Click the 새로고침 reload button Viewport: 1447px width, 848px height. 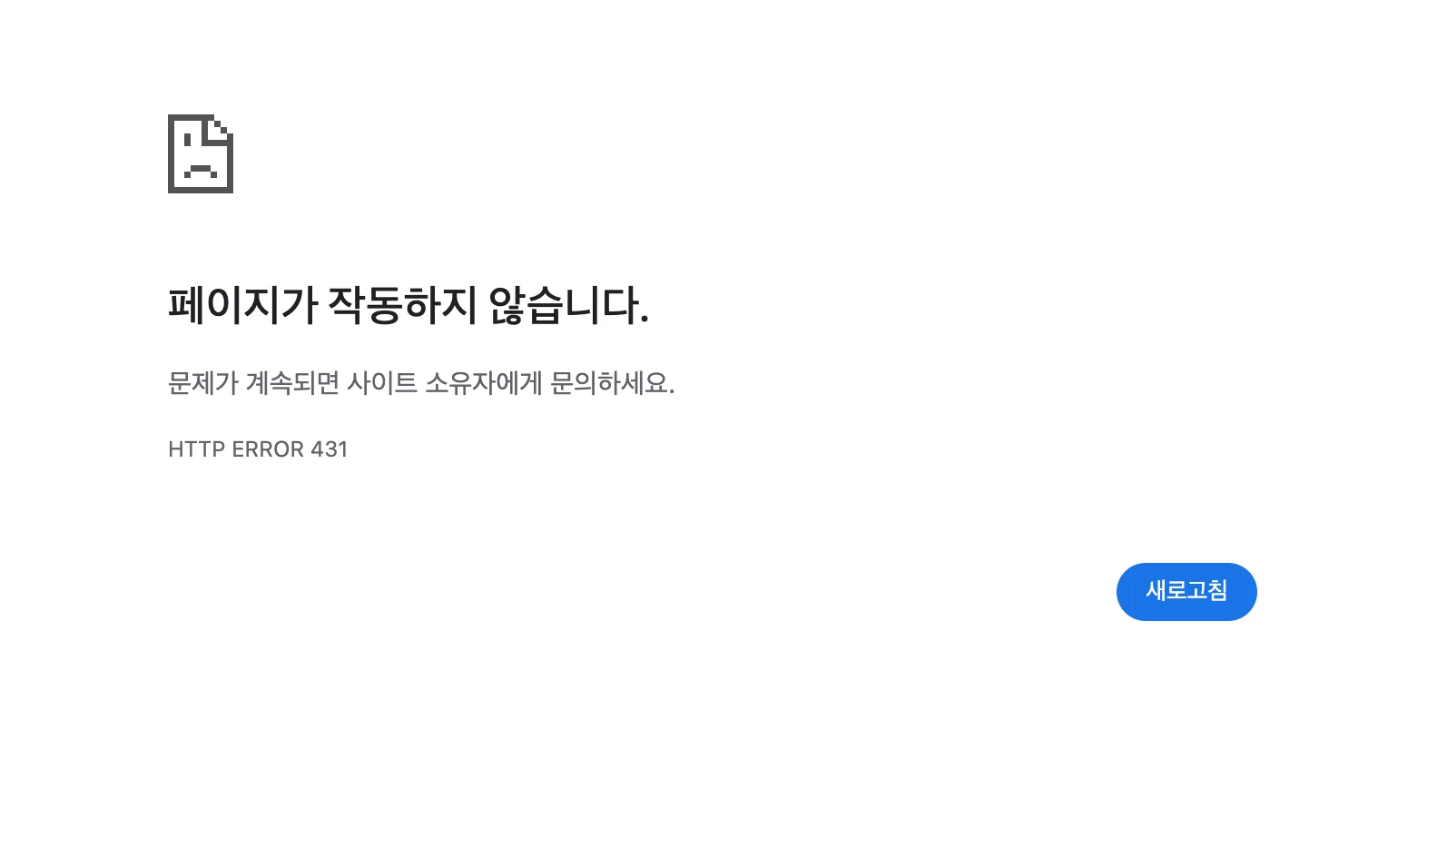click(1186, 592)
